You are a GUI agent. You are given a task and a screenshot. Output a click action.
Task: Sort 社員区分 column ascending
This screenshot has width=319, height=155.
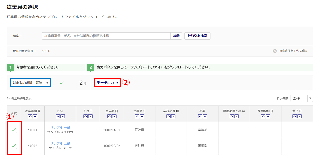pos(137,116)
